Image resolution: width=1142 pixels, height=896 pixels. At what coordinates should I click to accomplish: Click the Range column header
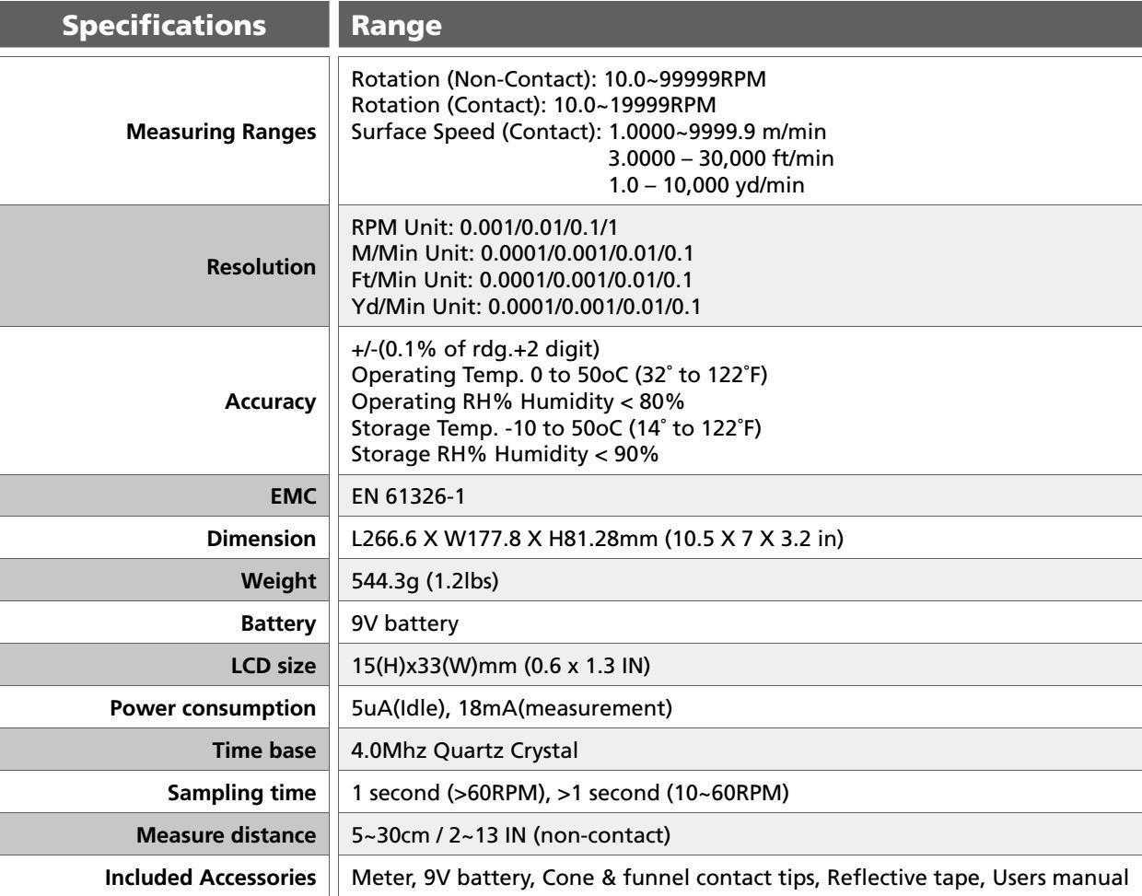coord(397,25)
